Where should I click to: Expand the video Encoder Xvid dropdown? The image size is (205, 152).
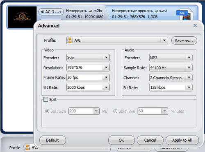pyautogui.click(x=106, y=58)
